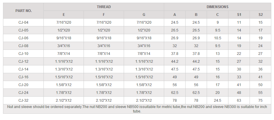The image size is (274, 120).
Task: Click the DIMENSIONS group header
Action: [217, 7]
